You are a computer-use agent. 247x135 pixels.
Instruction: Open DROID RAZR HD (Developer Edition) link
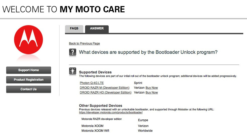tap(106, 93)
